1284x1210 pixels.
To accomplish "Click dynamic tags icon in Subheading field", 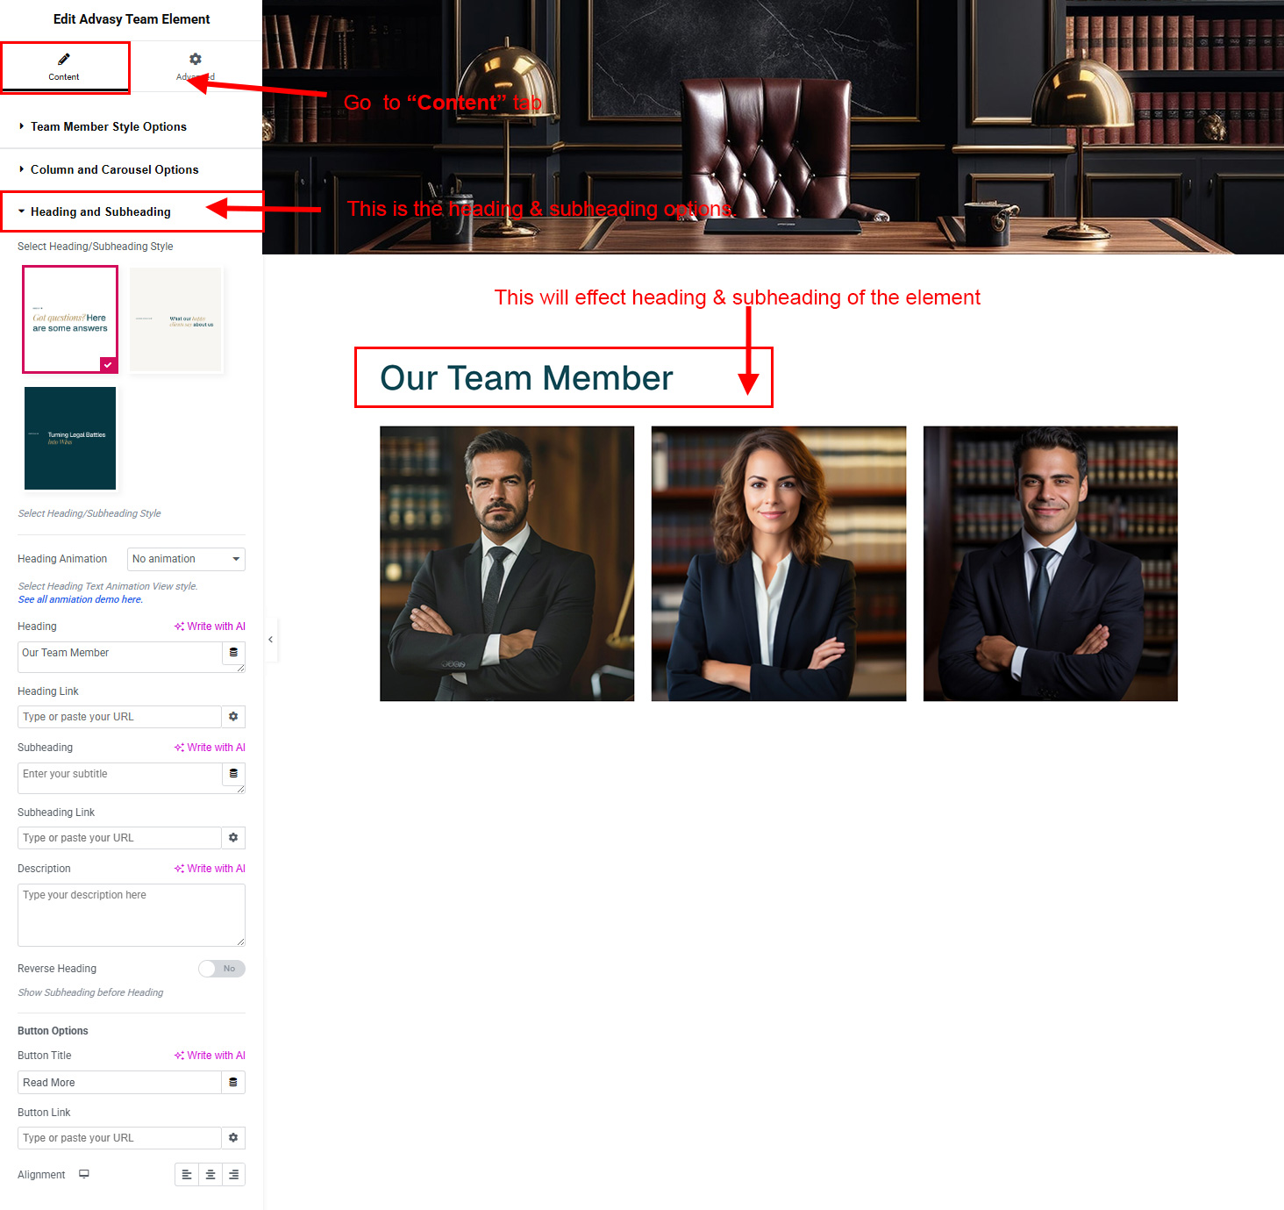I will coord(233,774).
